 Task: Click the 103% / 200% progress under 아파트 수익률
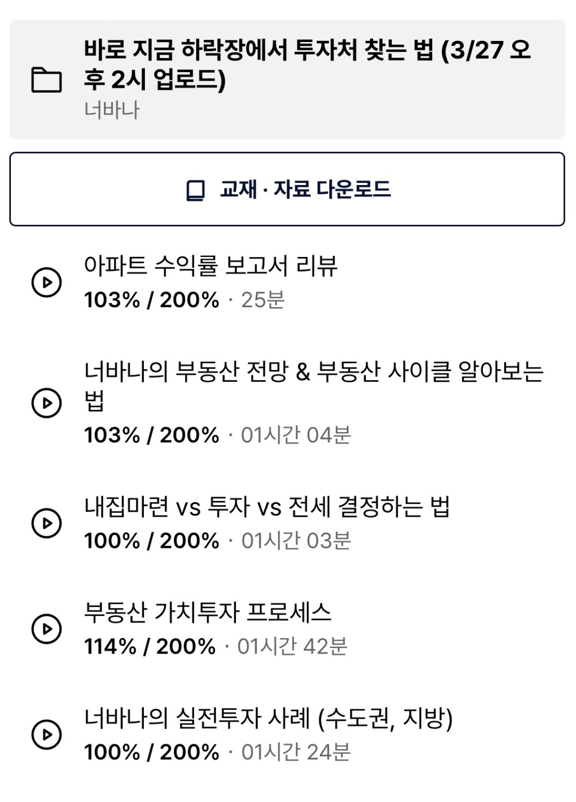(x=151, y=300)
